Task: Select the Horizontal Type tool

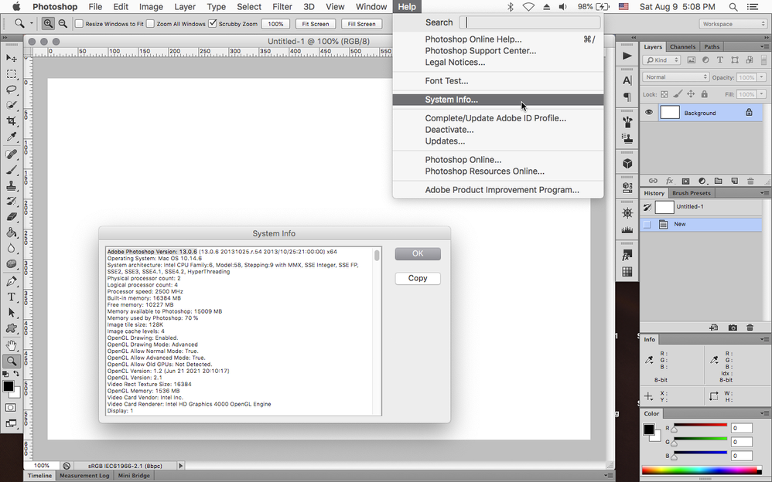Action: [x=11, y=297]
